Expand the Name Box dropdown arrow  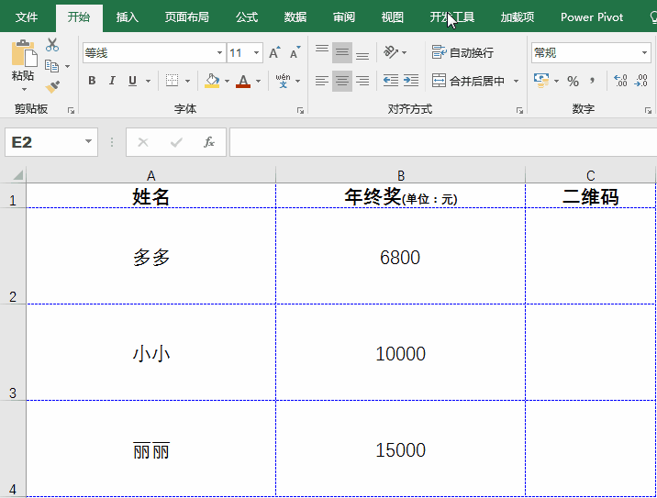click(89, 142)
